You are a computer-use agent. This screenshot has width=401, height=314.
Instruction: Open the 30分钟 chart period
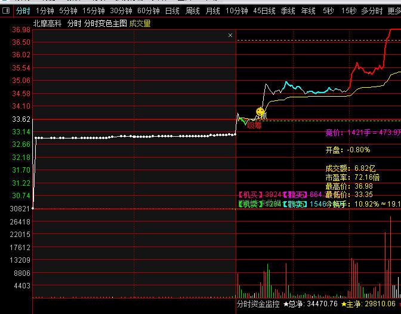[x=121, y=11]
